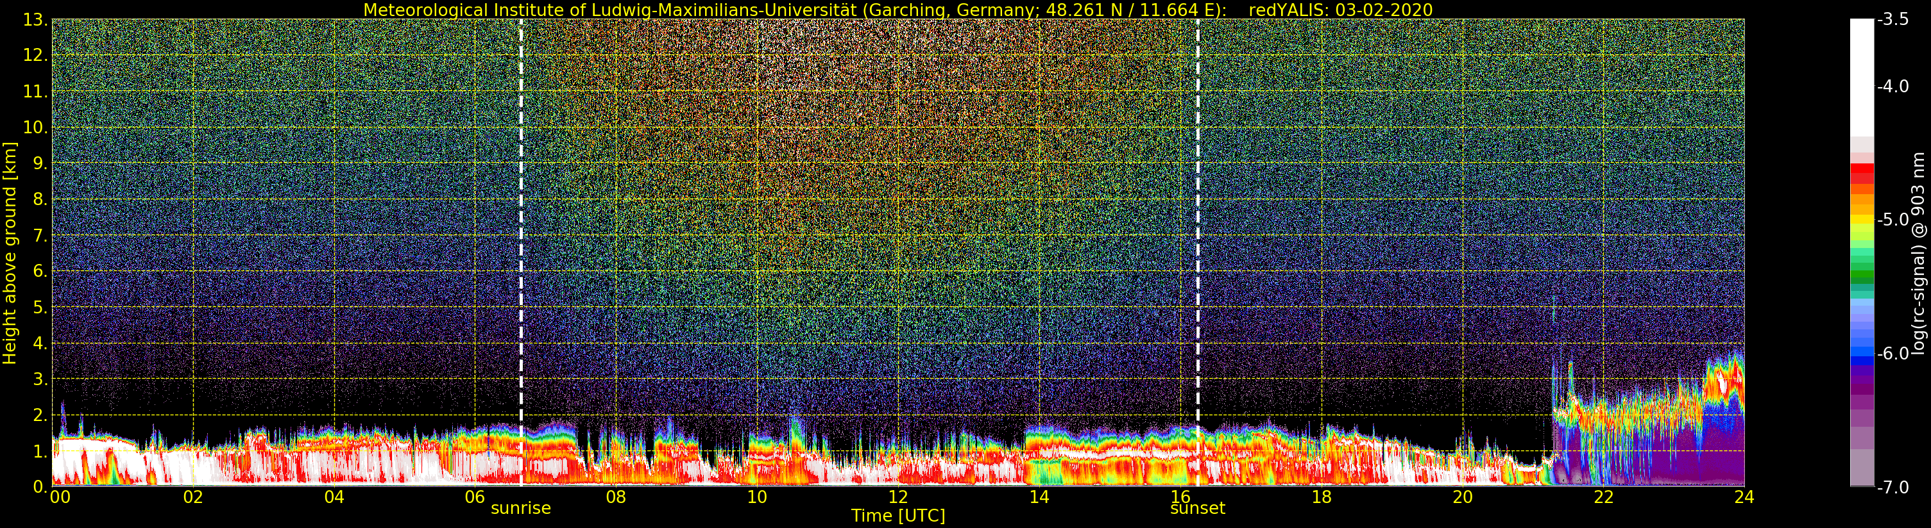Click the '14' tick on the time axis
The width and height of the screenshot is (1931, 528).
click(x=1039, y=497)
